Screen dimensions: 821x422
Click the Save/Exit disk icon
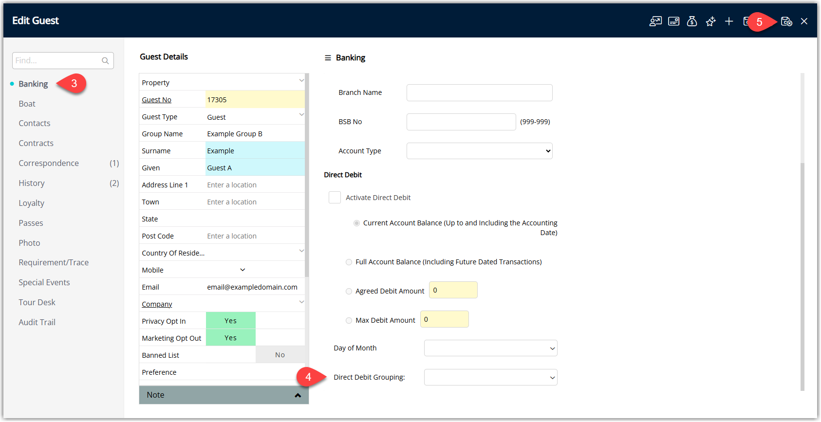786,21
